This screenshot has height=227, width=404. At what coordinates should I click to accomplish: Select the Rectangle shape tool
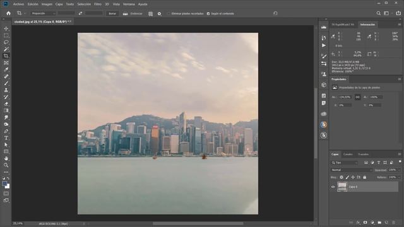pyautogui.click(x=6, y=151)
